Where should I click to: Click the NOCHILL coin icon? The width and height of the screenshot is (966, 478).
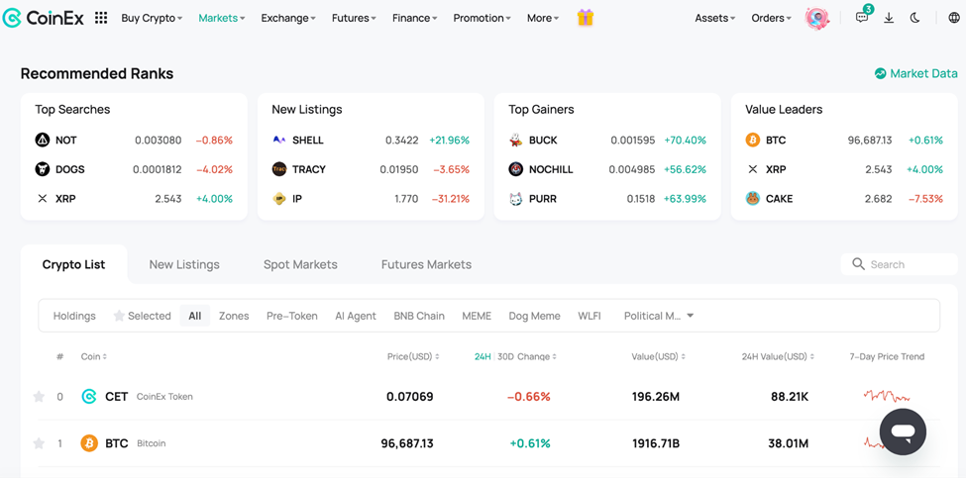coord(515,169)
